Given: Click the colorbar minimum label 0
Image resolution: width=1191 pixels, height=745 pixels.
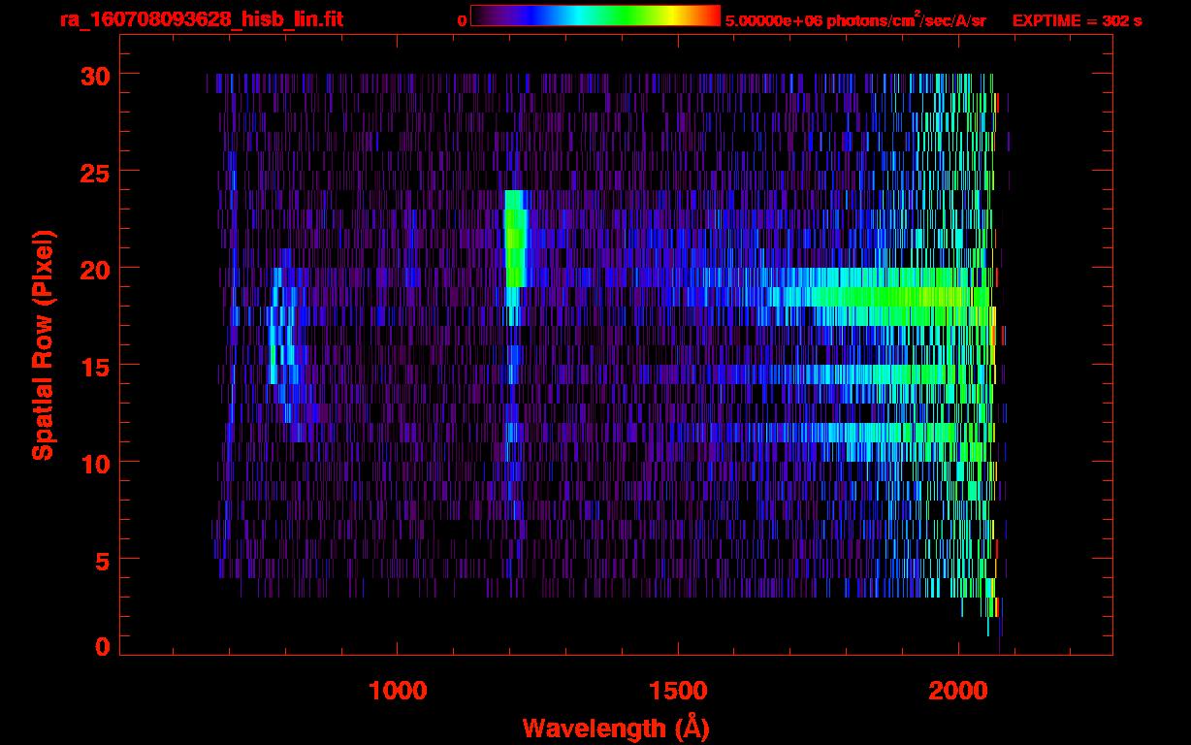Looking at the screenshot, I should tap(462, 19).
